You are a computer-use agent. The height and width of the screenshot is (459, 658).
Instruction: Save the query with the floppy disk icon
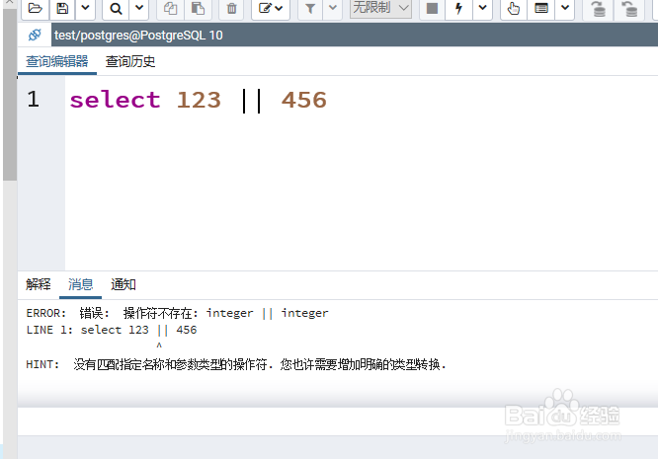click(x=62, y=8)
